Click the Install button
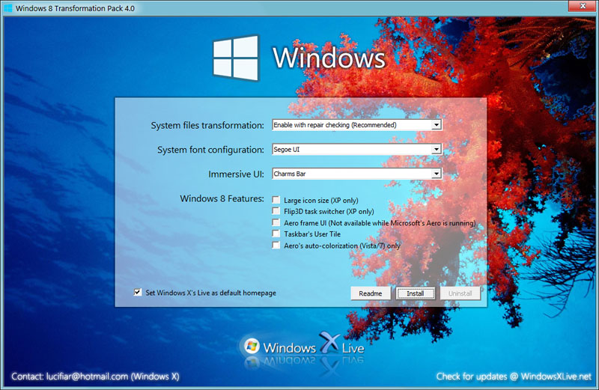This screenshot has width=599, height=390. coord(416,293)
